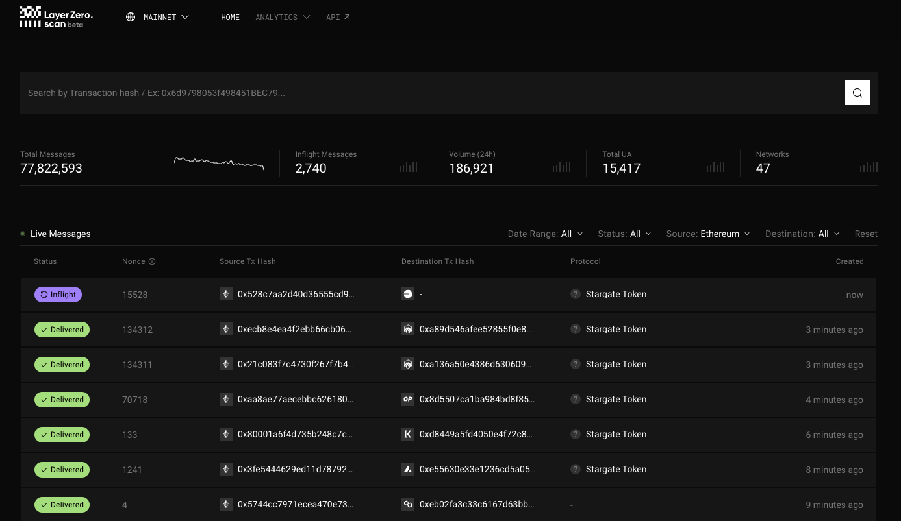Click the Ethereum icon next to 0x528c7aa2d
This screenshot has width=901, height=521.
coord(226,294)
